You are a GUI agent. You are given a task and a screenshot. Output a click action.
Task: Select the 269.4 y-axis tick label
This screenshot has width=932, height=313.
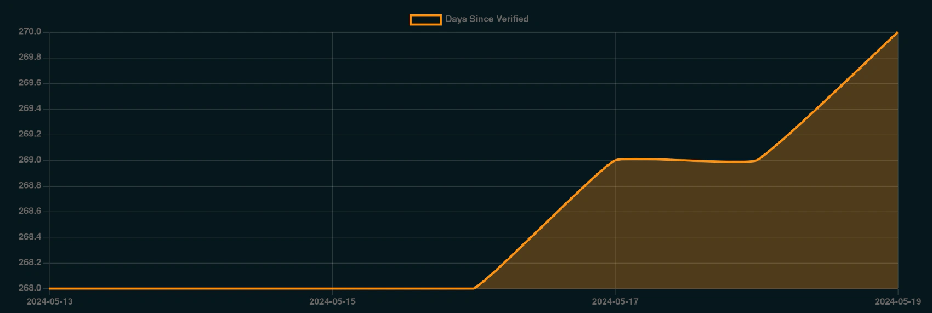pyautogui.click(x=30, y=109)
